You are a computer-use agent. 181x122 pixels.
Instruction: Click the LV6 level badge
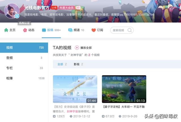54,8
